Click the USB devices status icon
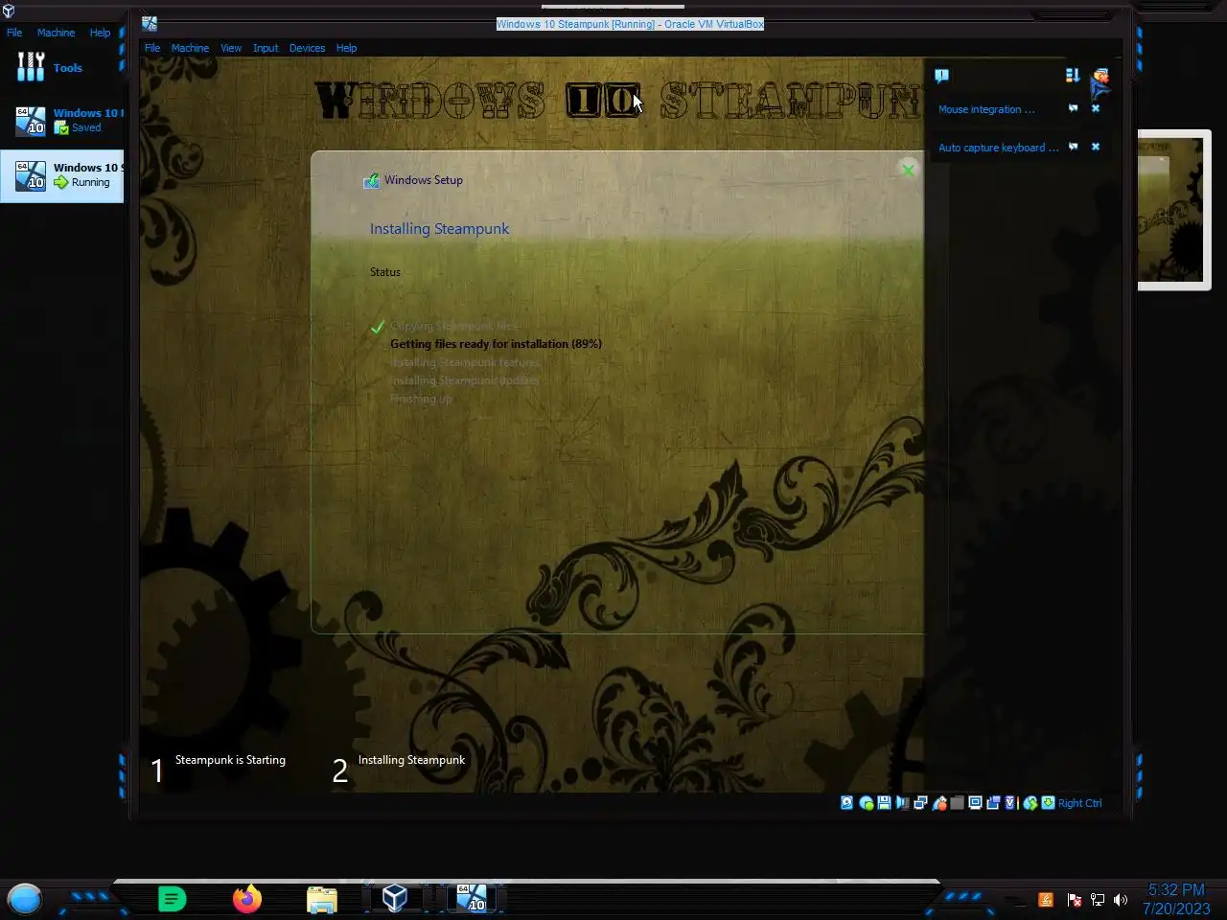This screenshot has width=1227, height=920. [x=939, y=803]
